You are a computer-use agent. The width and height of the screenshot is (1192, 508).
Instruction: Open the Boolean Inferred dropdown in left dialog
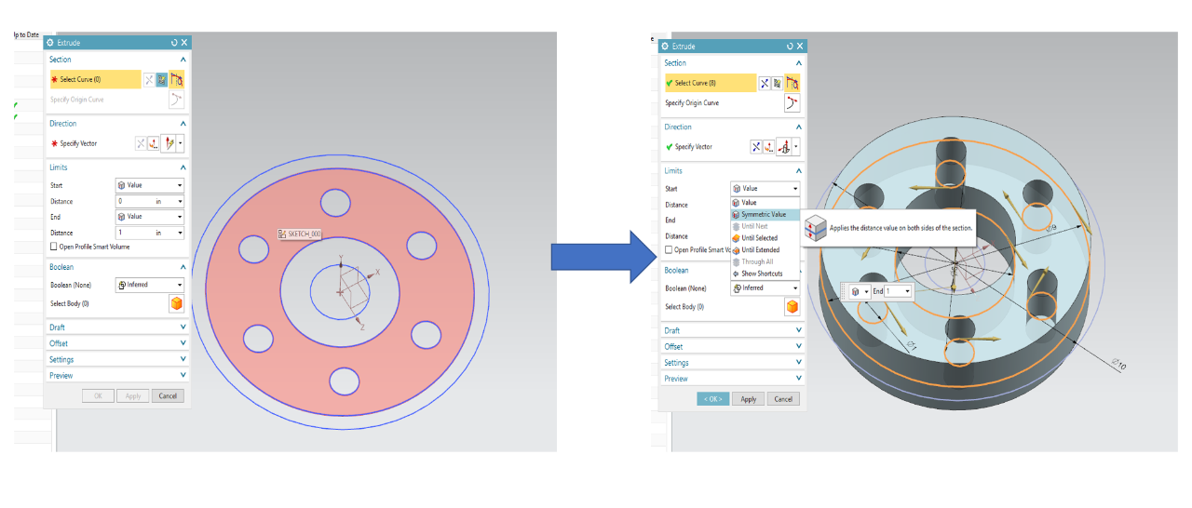click(150, 285)
